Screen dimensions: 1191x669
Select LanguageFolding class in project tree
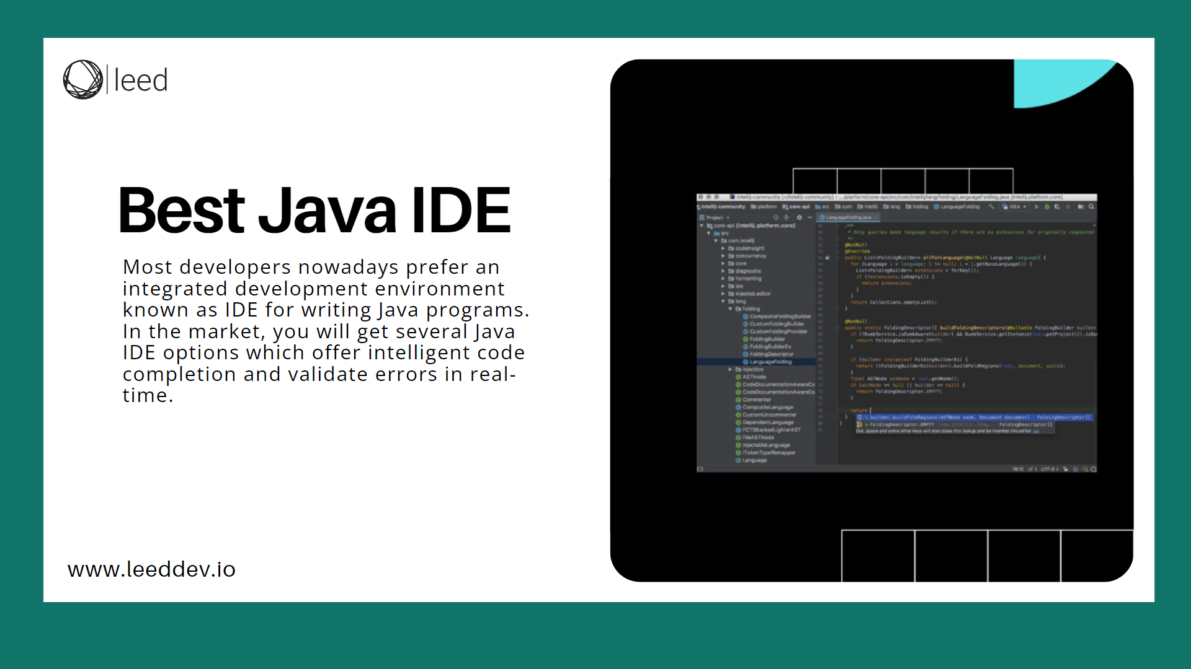(x=770, y=362)
